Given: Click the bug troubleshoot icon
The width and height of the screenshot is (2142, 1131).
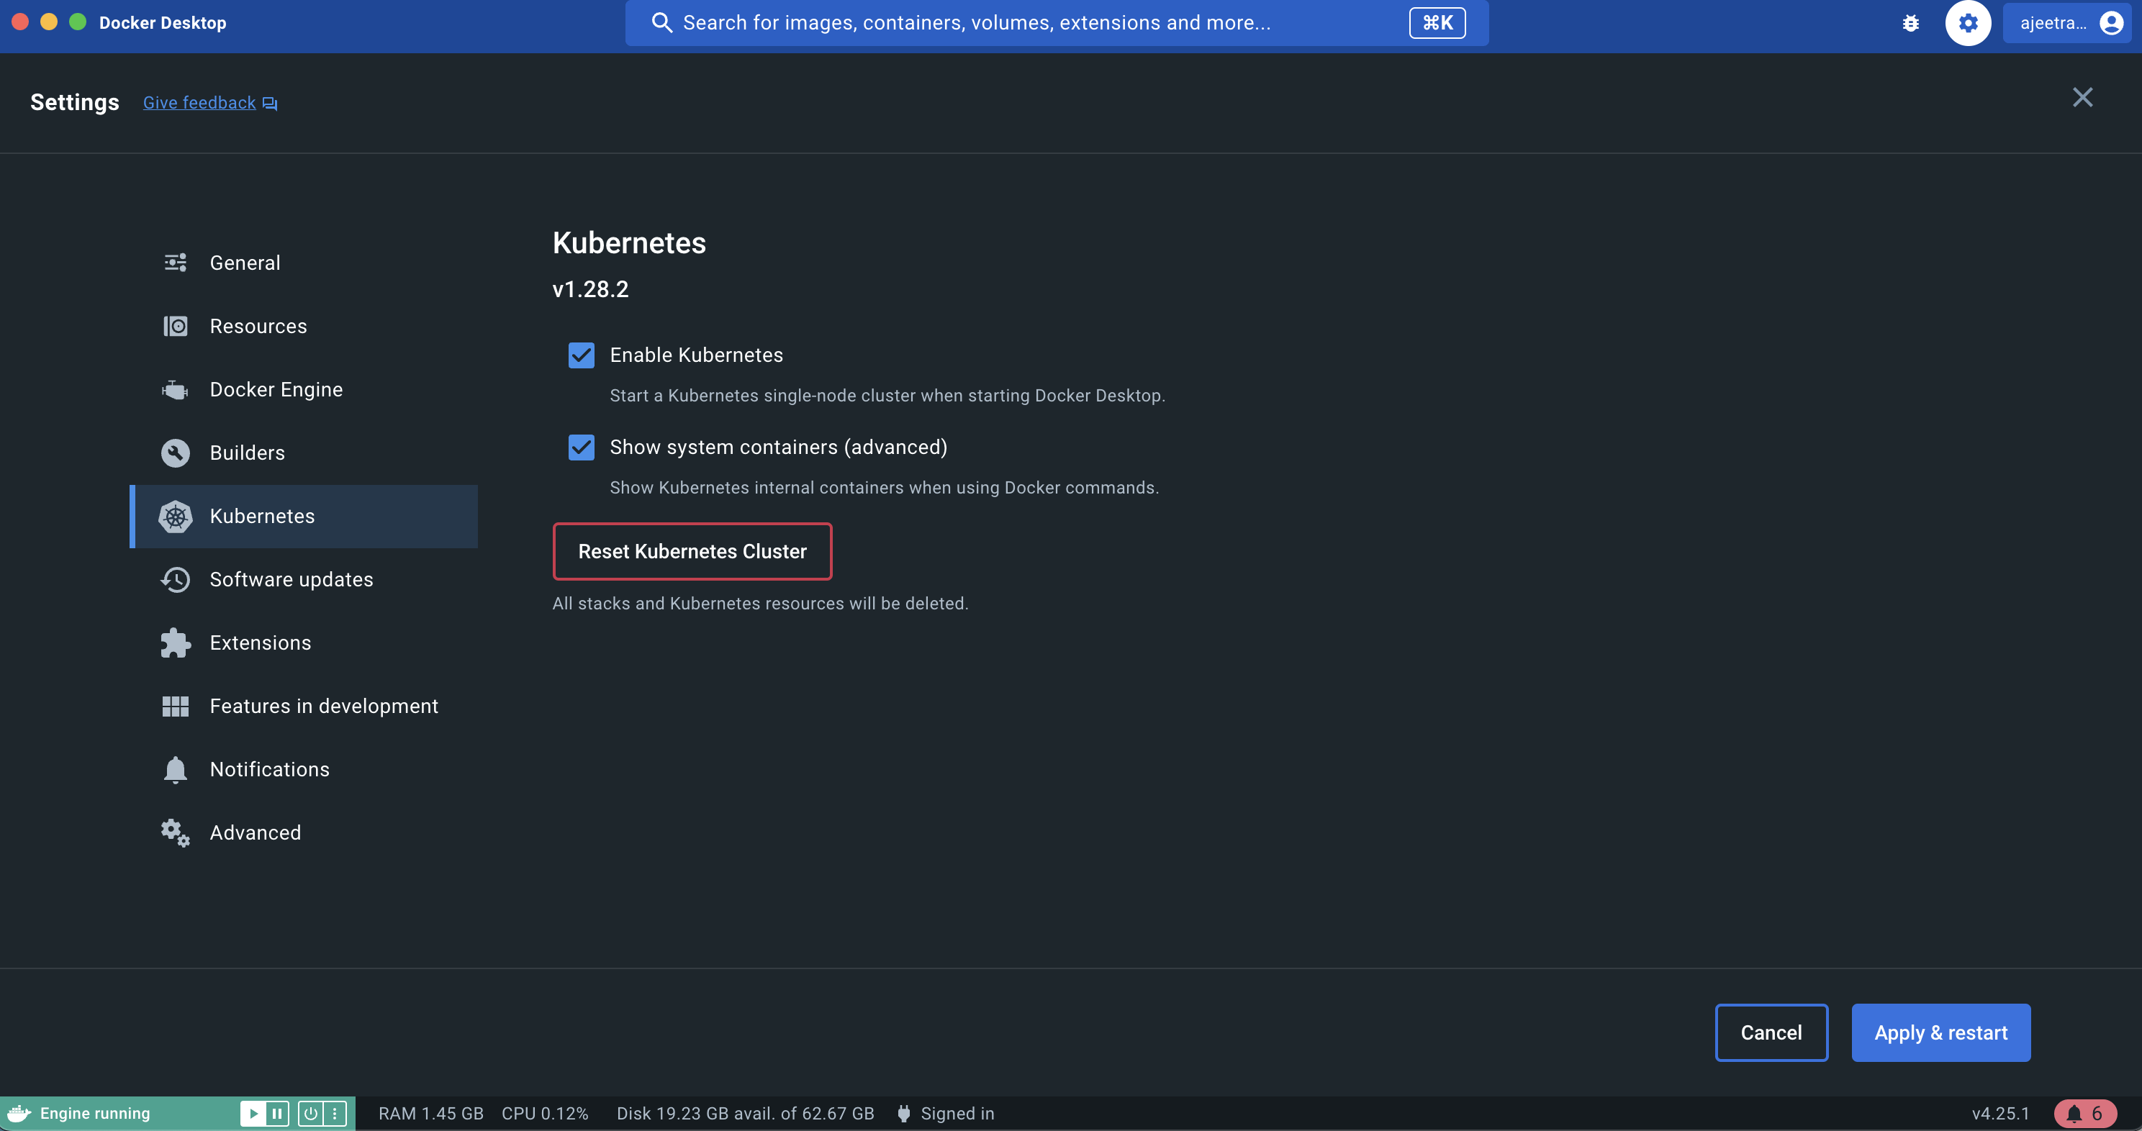Looking at the screenshot, I should [1910, 23].
